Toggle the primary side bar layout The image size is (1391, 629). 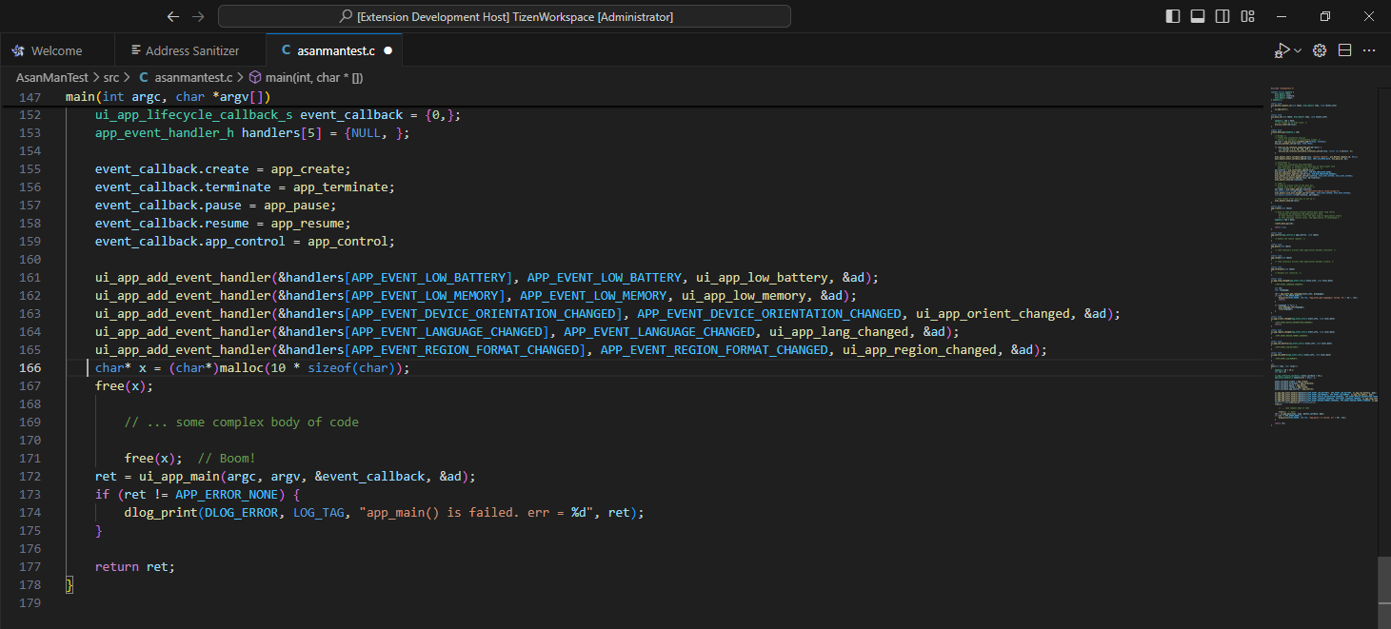(x=1173, y=16)
